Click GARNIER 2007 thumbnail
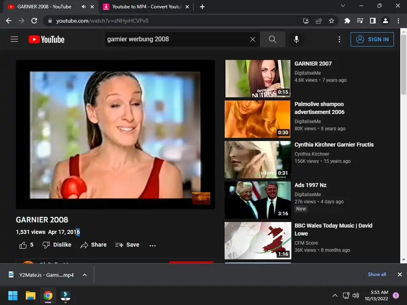Screen dimensions: 407x305 tap(258, 79)
